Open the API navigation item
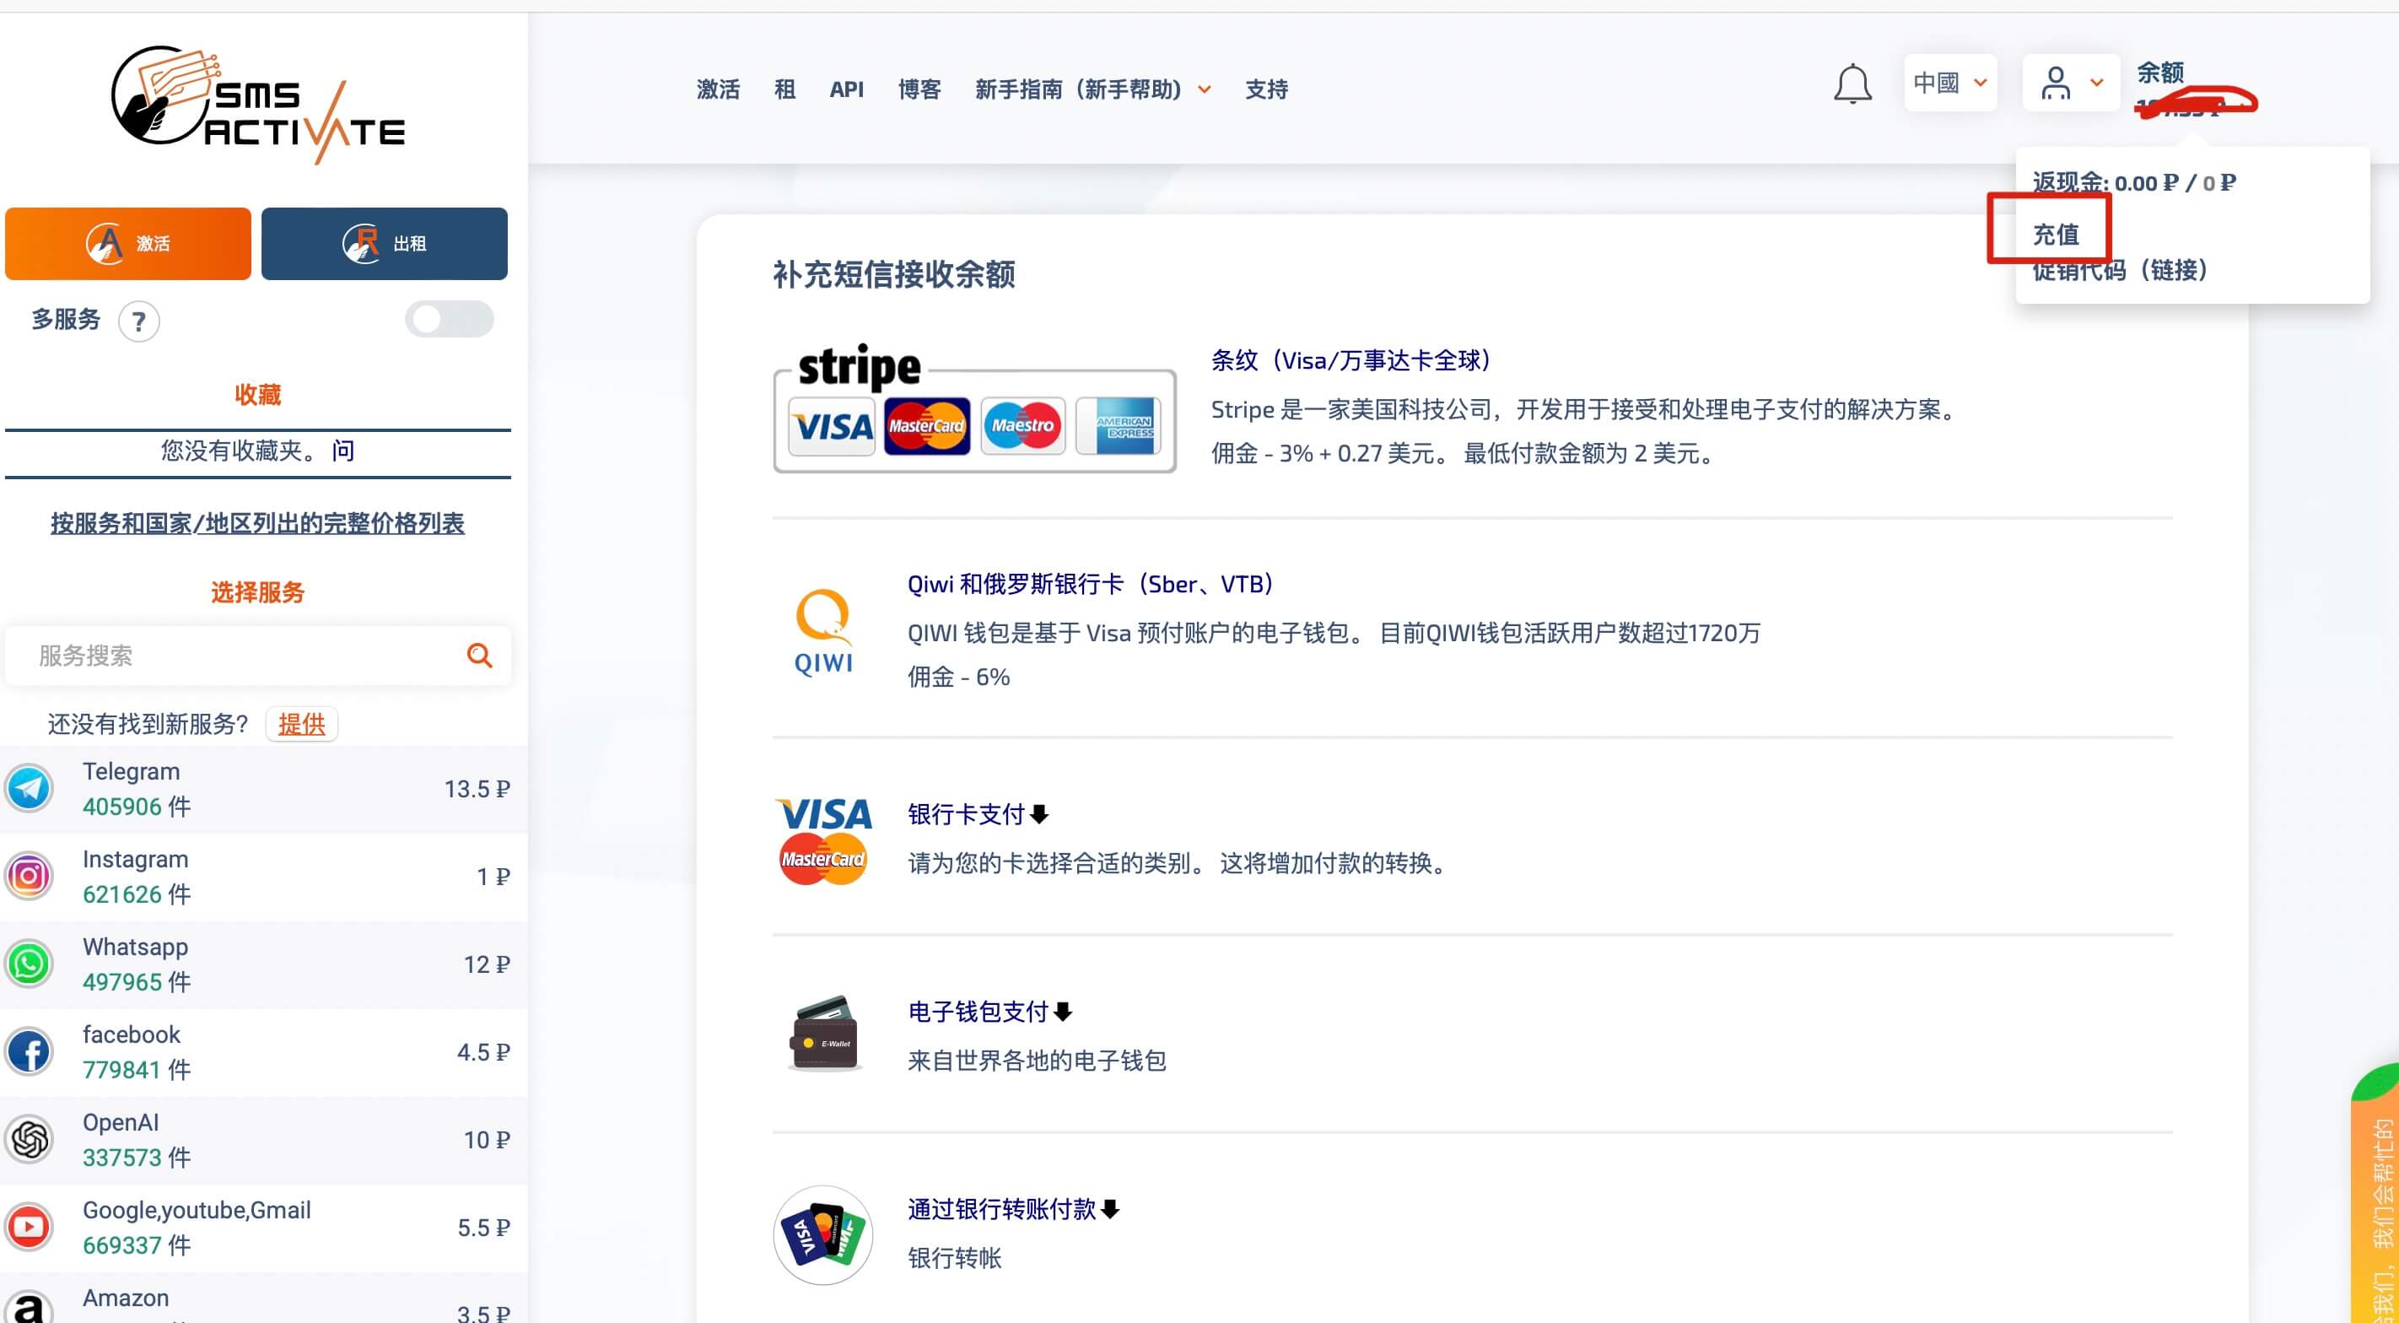This screenshot has width=2399, height=1323. [x=847, y=89]
